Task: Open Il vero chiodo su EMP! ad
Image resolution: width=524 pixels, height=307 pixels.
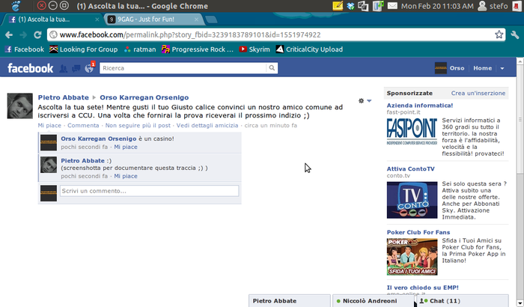Action: click(423, 288)
